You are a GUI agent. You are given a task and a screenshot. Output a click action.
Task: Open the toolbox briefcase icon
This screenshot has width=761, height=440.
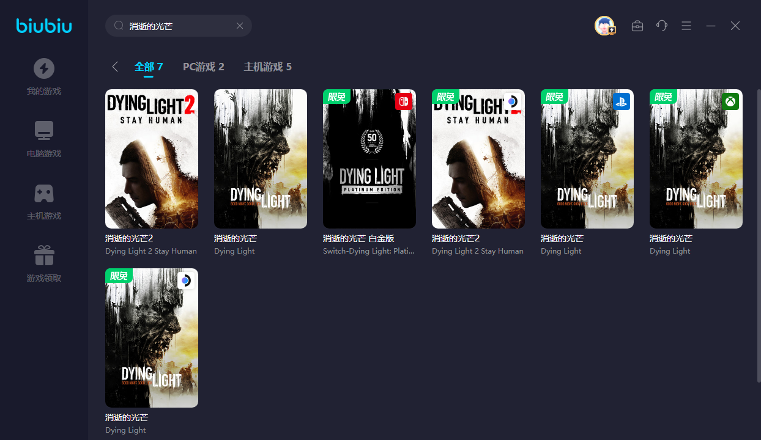coord(637,26)
